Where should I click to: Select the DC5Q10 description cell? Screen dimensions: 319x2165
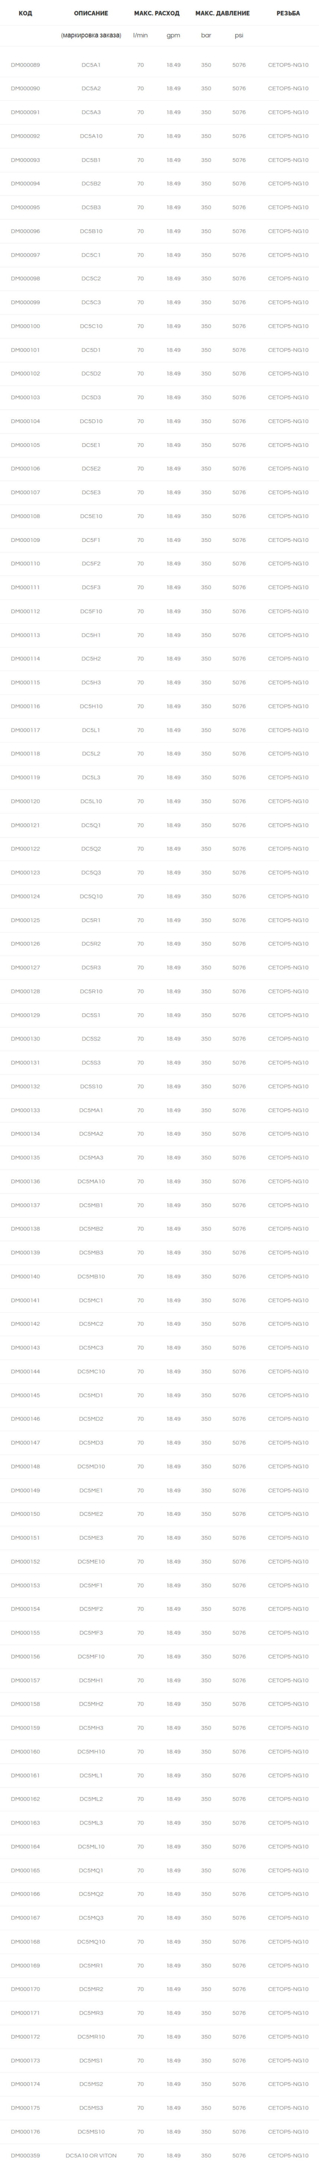pos(91,896)
